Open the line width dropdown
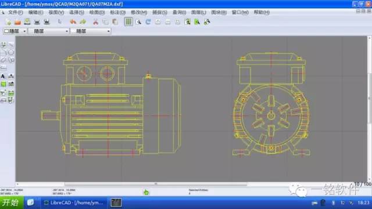 pos(48,31)
